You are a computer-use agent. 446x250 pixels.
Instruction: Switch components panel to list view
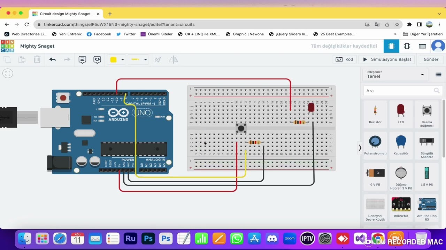click(438, 75)
